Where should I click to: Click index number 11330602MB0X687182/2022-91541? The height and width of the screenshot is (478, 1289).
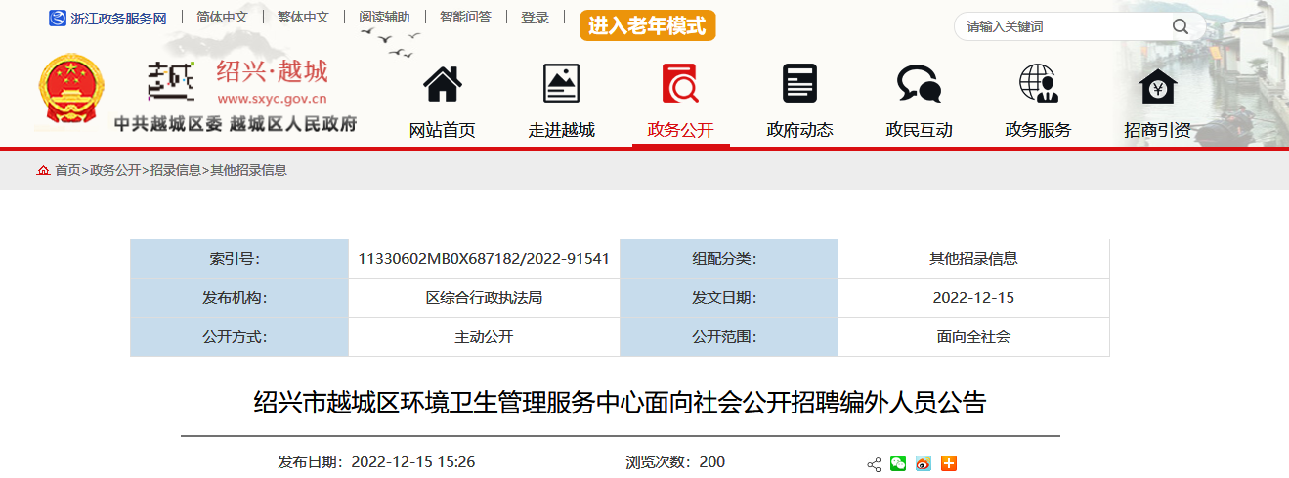tap(484, 259)
